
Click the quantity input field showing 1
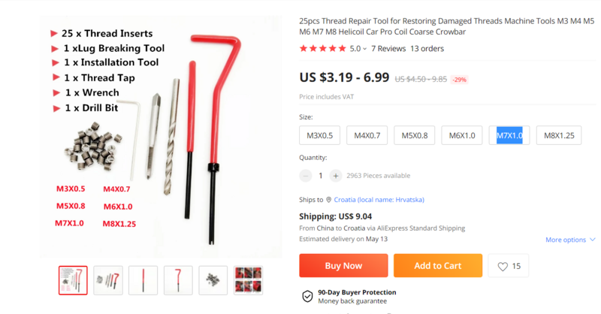pyautogui.click(x=321, y=176)
